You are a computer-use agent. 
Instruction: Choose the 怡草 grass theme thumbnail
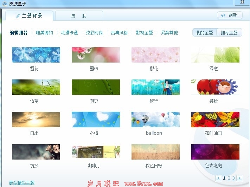click(36, 87)
